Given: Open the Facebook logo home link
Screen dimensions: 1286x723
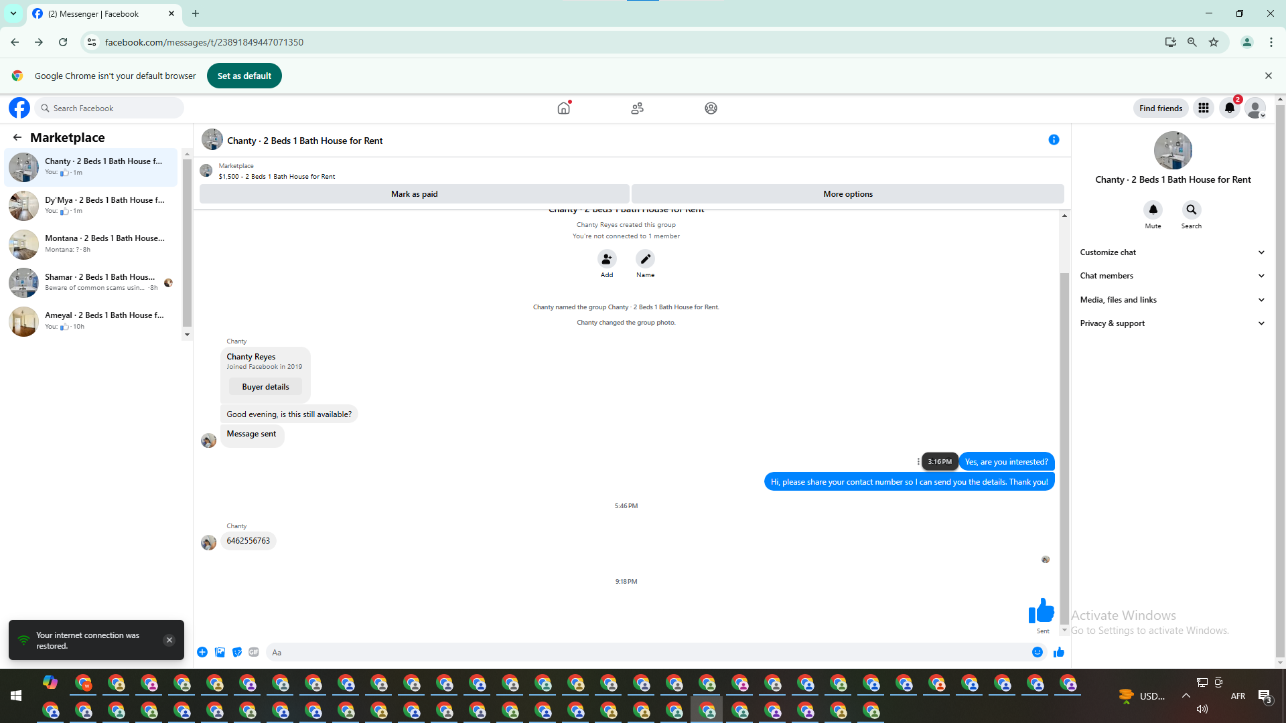Looking at the screenshot, I should click(19, 108).
